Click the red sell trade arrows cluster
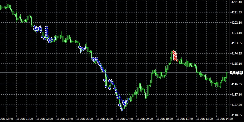The height and width of the screenshot is (122, 244). click(175, 56)
